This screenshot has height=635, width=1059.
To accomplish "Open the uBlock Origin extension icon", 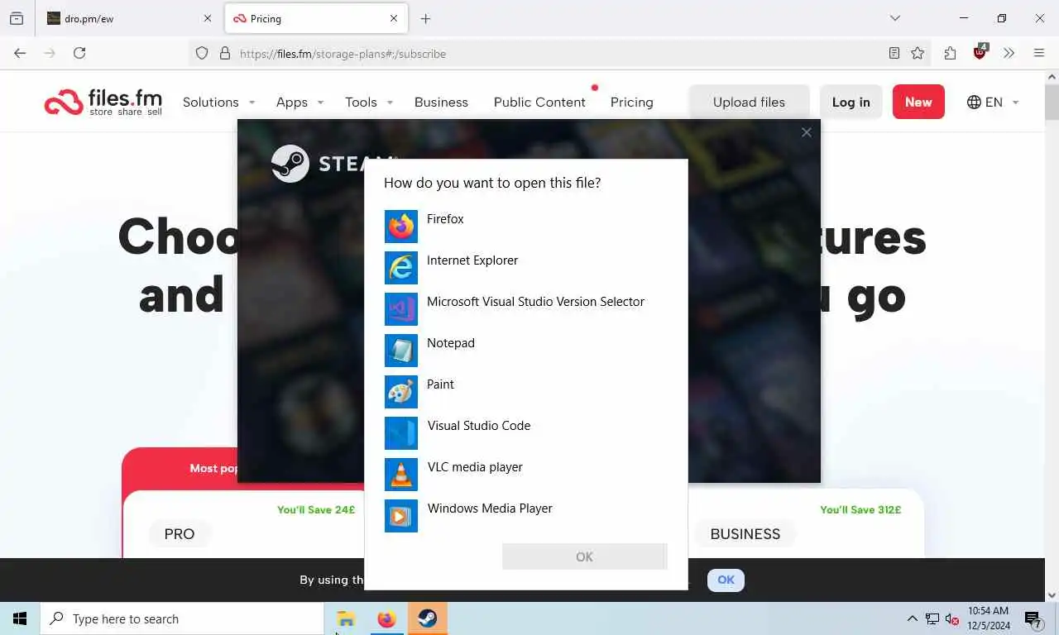I will click(x=980, y=52).
